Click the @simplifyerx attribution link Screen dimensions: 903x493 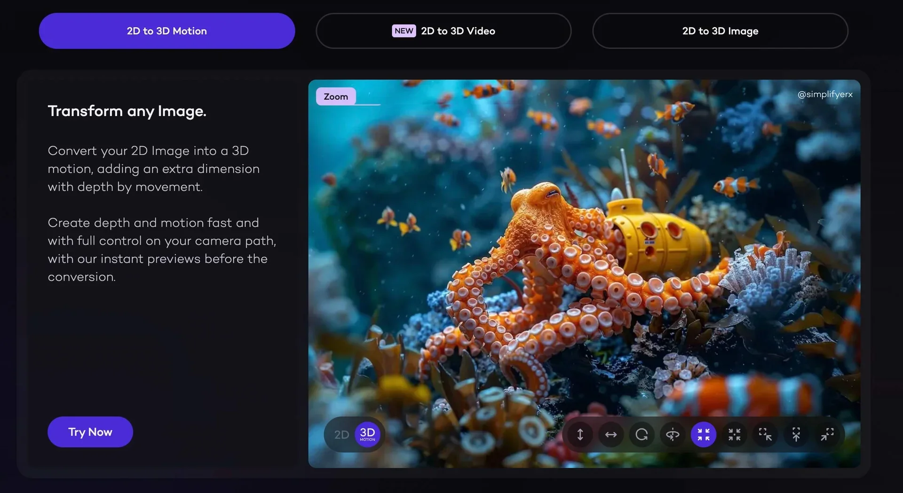(x=824, y=94)
